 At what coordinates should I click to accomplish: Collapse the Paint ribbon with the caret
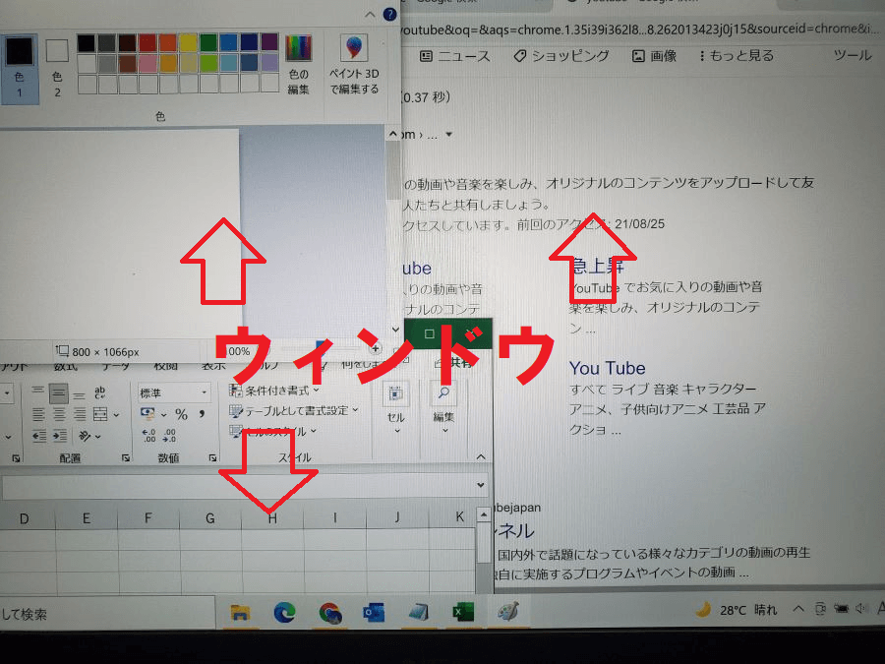point(371,14)
